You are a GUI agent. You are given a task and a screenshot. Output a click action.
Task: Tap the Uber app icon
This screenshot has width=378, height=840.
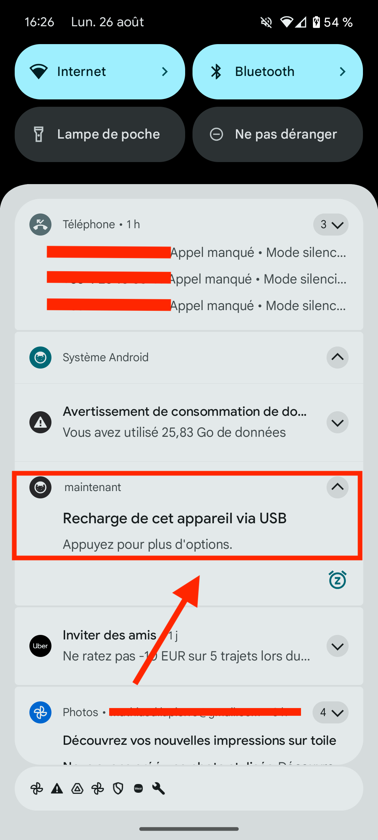(40, 646)
